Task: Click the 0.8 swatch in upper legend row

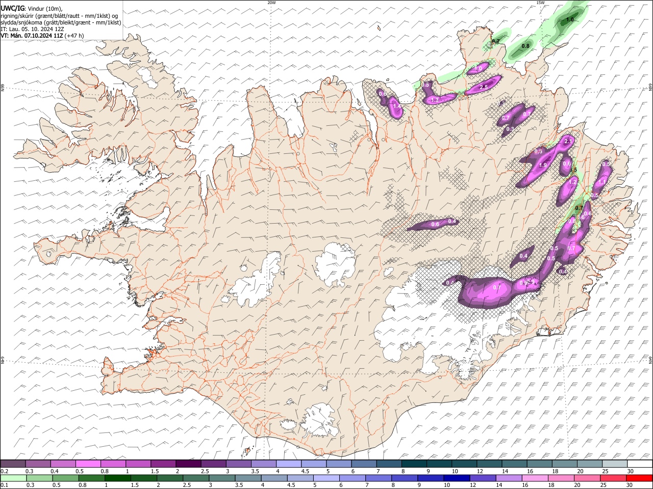Action: [113, 464]
